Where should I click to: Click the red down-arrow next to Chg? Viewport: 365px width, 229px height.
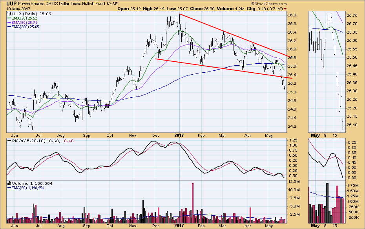click(285, 9)
